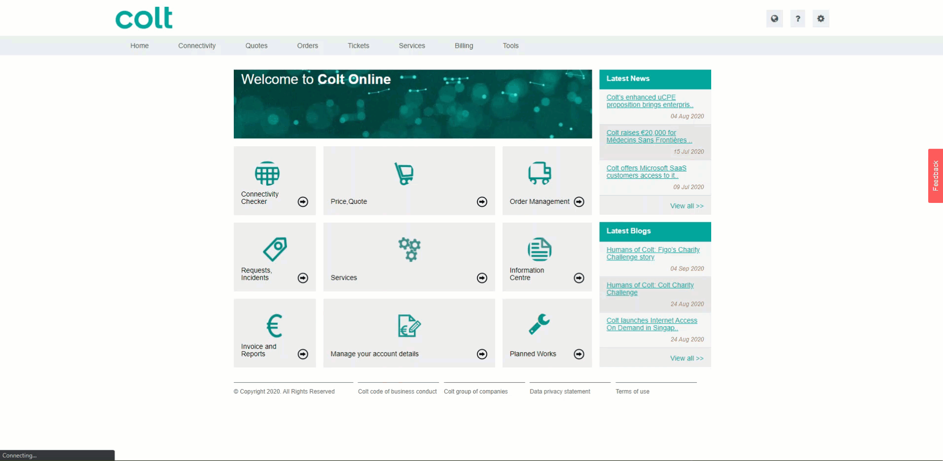Open blog about Internet Access On Demand
This screenshot has height=461, width=943.
click(x=652, y=324)
